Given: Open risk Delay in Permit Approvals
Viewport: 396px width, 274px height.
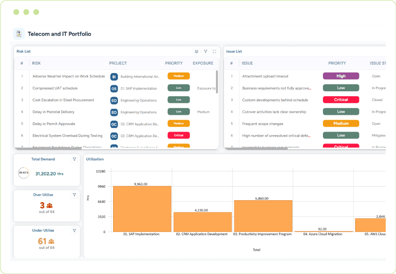Looking at the screenshot, I should point(54,124).
